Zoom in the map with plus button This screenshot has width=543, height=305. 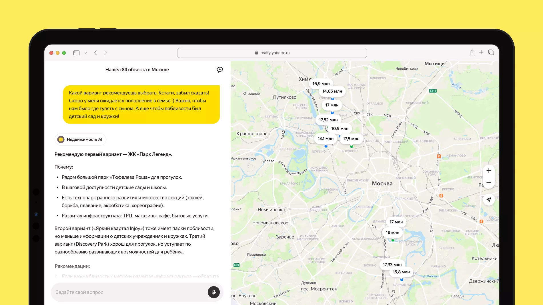tap(489, 171)
